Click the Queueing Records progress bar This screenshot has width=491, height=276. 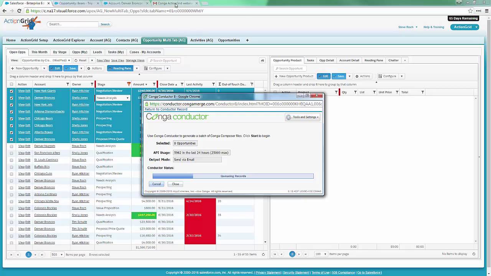tap(233, 176)
